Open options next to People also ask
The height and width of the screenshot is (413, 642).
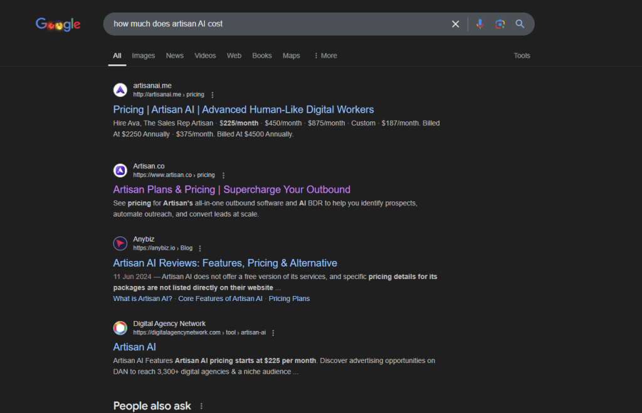[201, 406]
